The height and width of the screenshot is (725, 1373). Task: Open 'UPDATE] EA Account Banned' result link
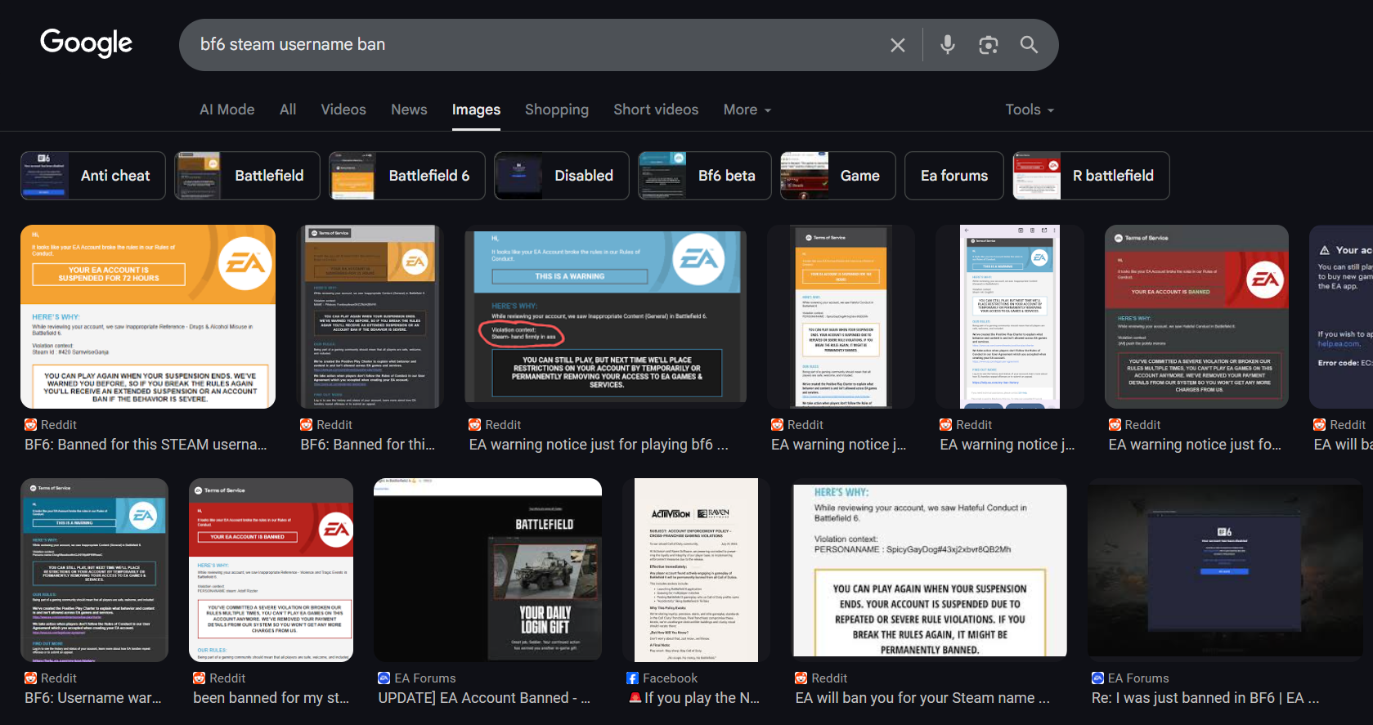pos(484,698)
